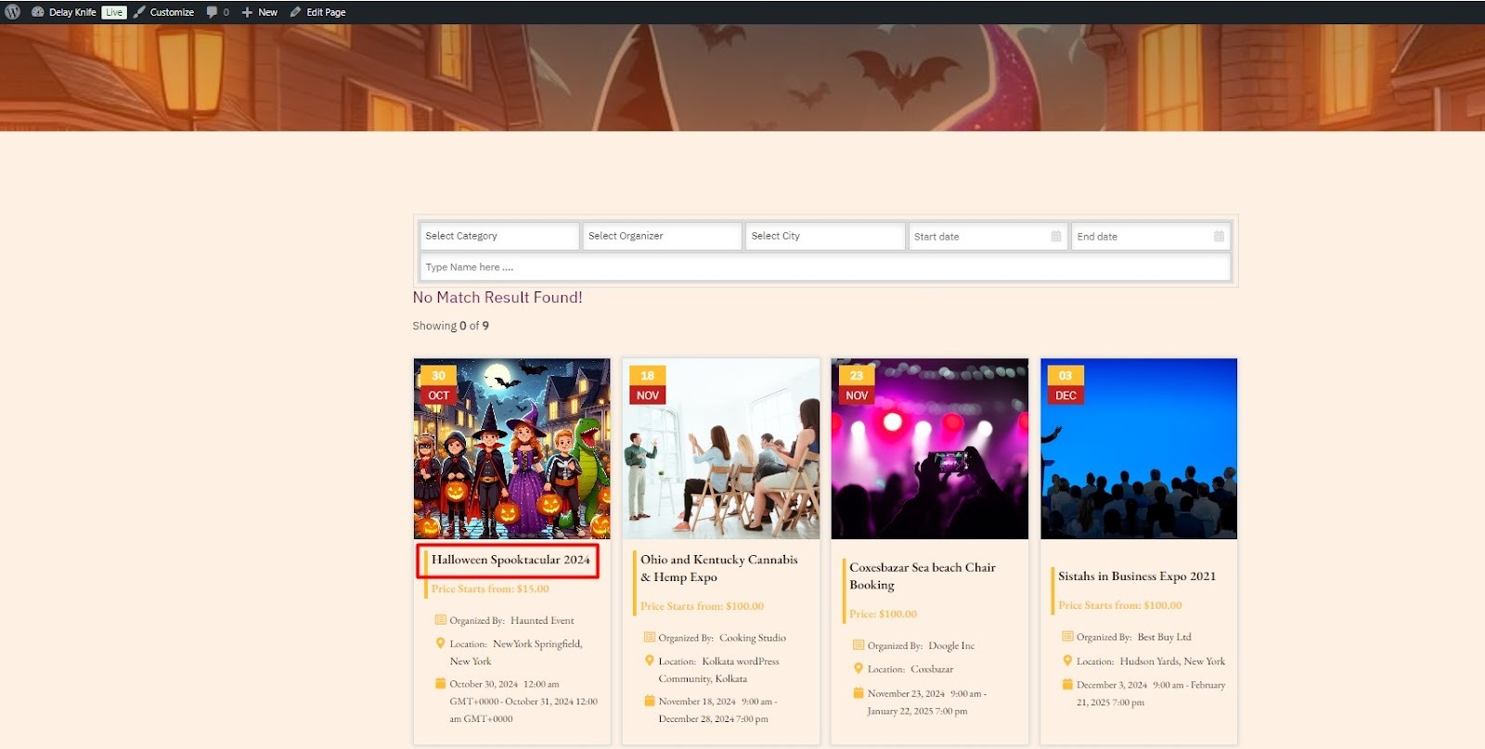Click the WordPress logo icon in admin bar

tap(13, 12)
